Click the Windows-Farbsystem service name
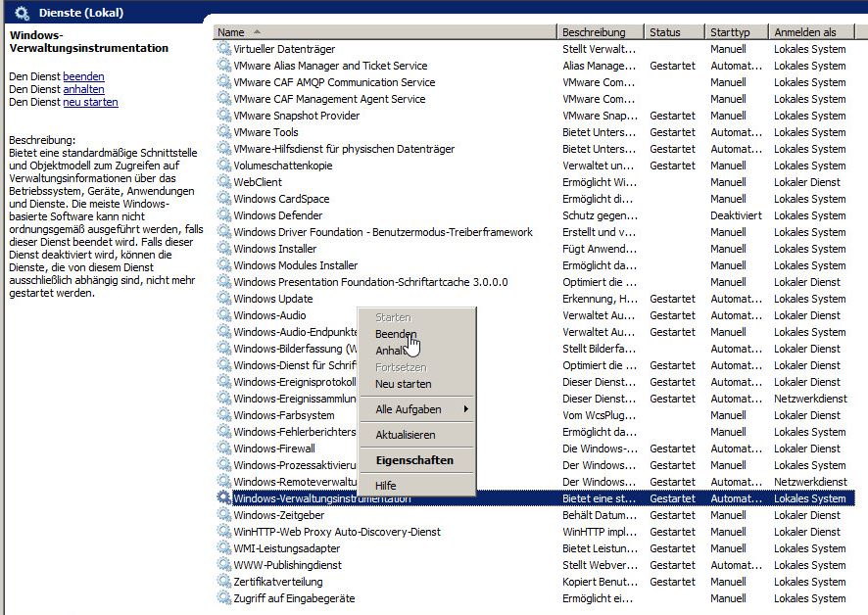This screenshot has width=868, height=615. tap(284, 414)
